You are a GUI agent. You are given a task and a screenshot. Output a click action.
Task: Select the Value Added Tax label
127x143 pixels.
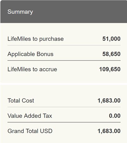(30, 116)
